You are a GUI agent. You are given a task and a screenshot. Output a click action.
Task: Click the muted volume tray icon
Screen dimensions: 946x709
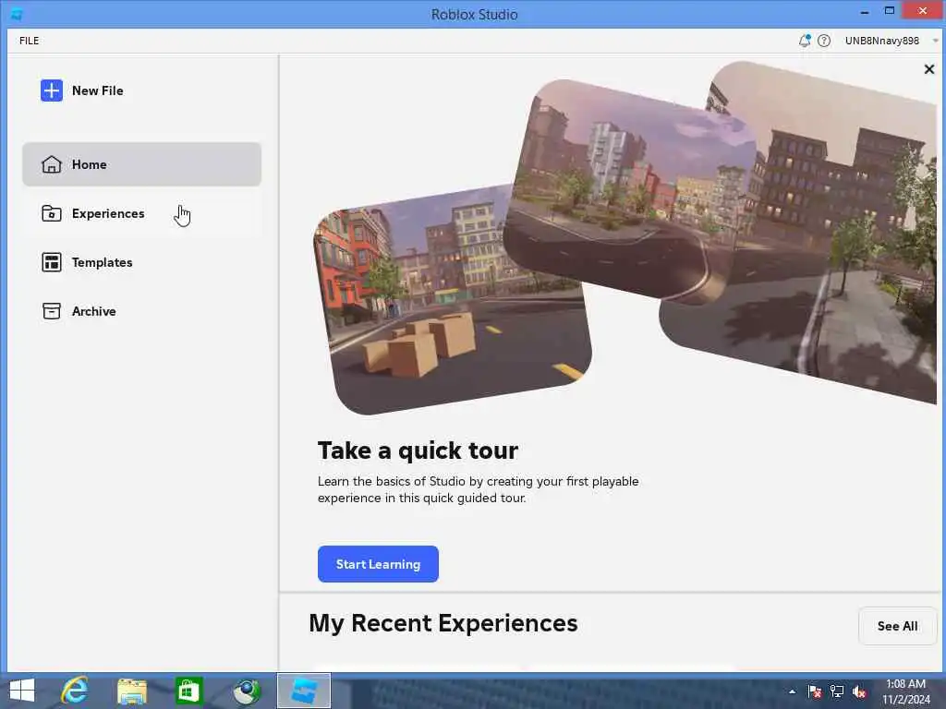point(859,691)
